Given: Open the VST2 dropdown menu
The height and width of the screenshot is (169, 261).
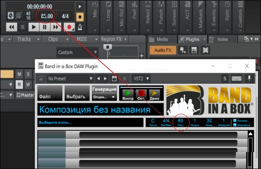Looking at the screenshot, I should coord(141,78).
